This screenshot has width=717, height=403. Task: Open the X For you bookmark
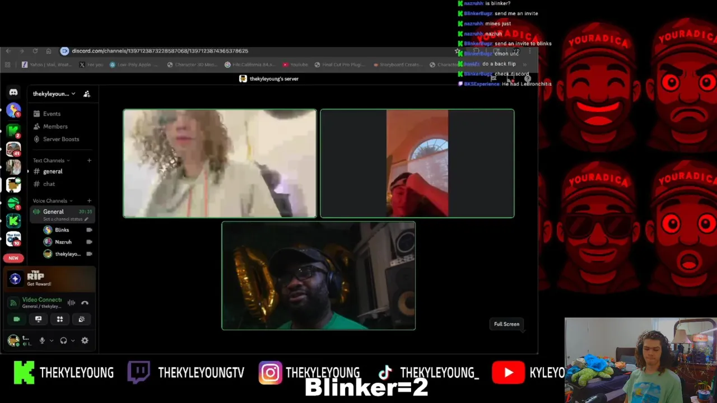[x=91, y=65]
